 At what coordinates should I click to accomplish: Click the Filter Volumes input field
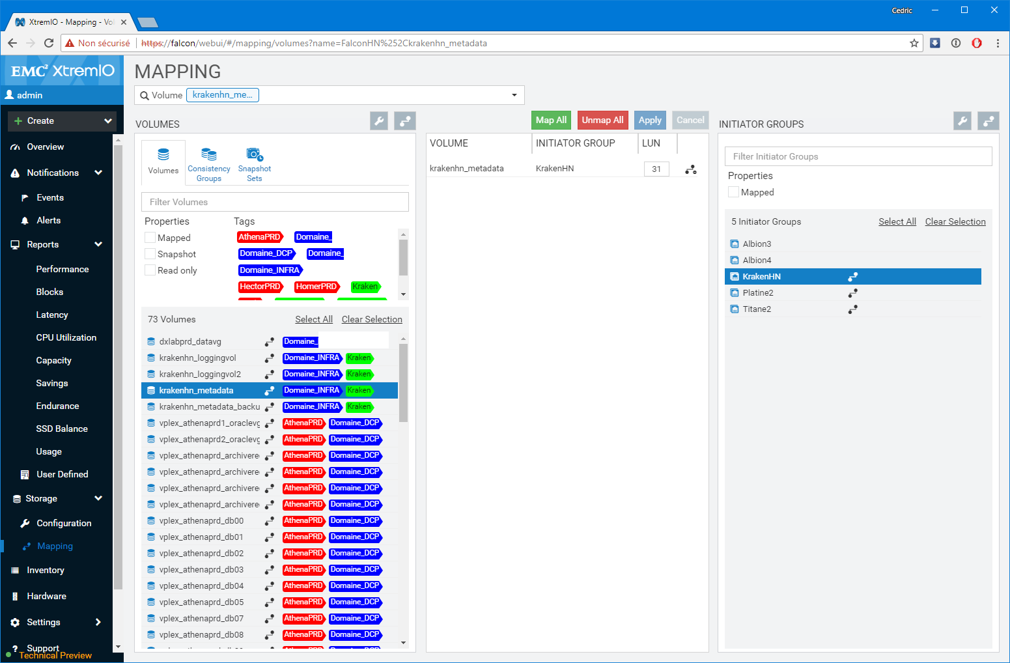click(x=275, y=202)
